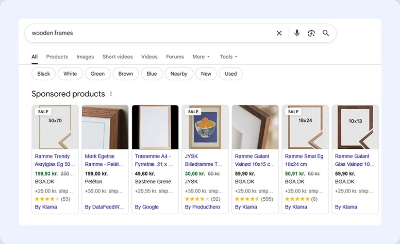The width and height of the screenshot is (400, 244).
Task: Select the Nearby filter chip
Action: tap(179, 74)
